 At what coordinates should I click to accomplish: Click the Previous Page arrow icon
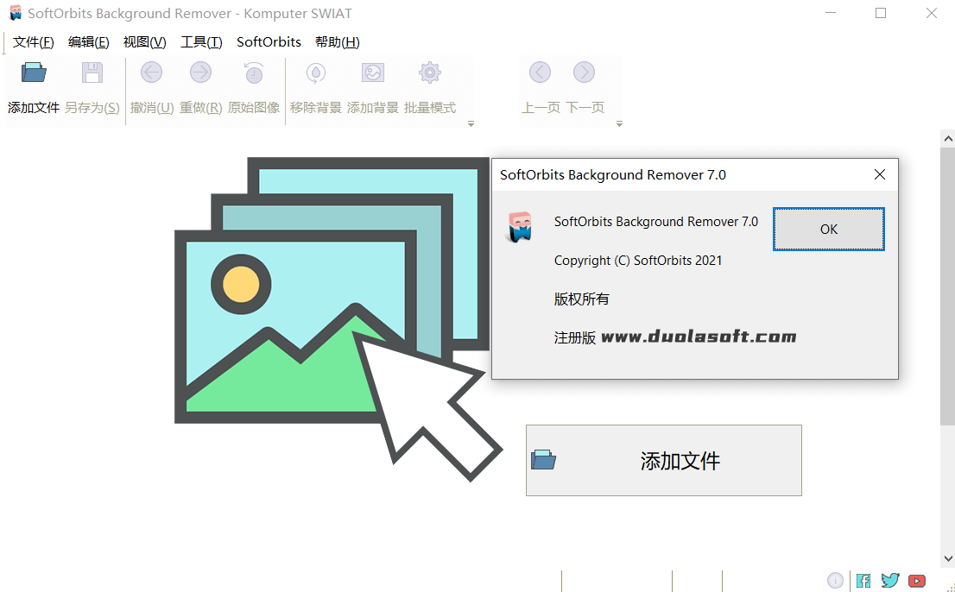tap(541, 72)
